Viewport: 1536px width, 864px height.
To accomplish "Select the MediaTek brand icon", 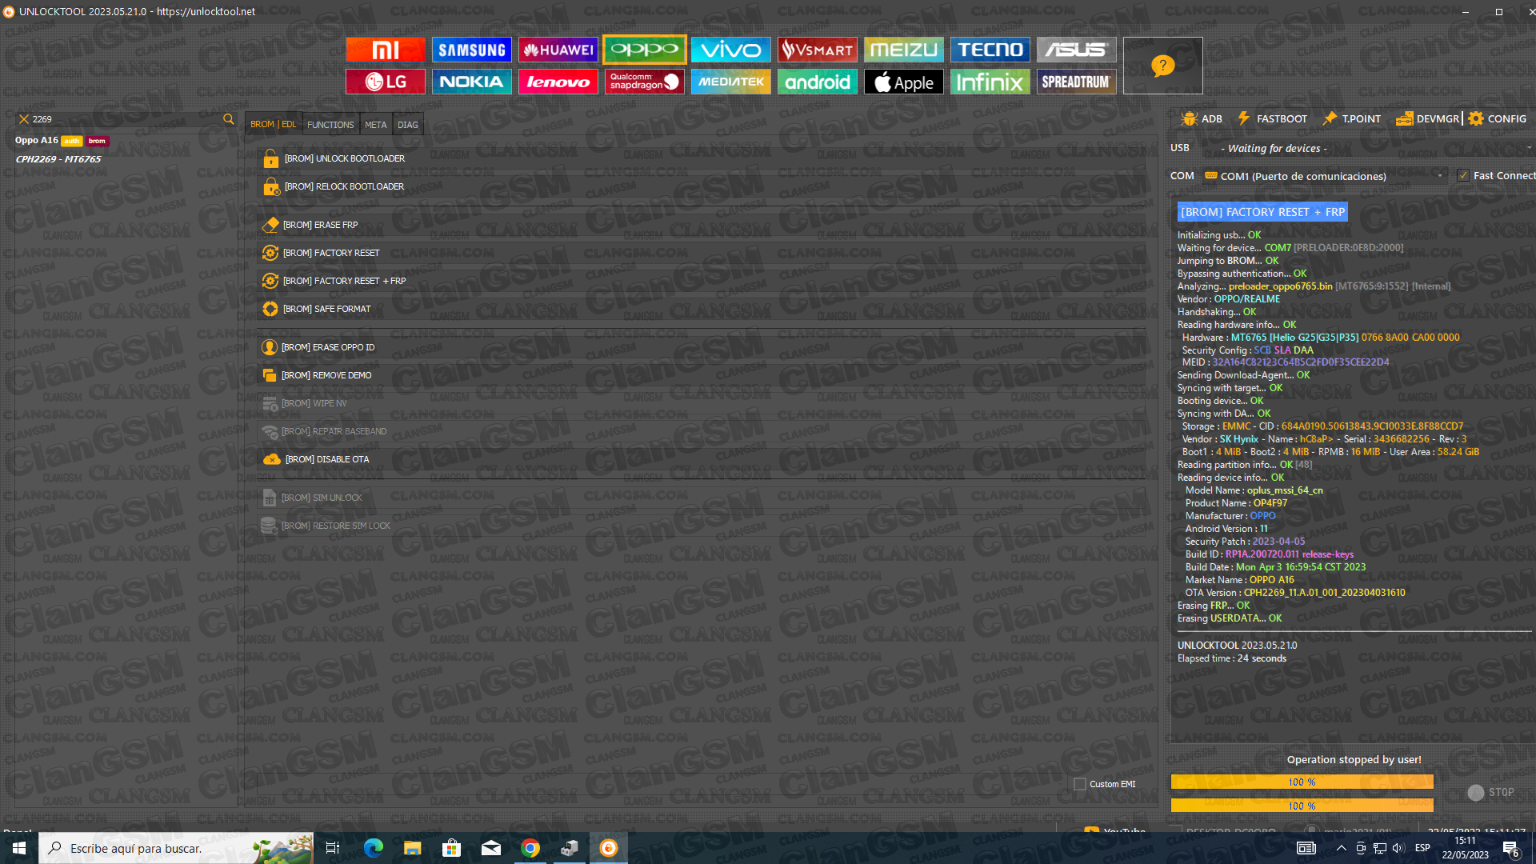I will 731,82.
